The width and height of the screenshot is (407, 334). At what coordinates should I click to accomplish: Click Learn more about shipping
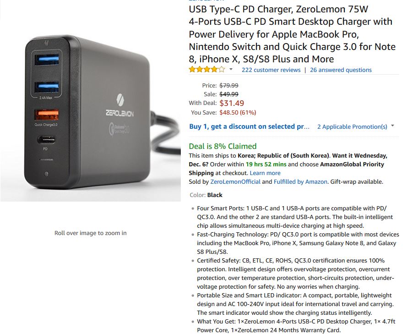pos(265,173)
